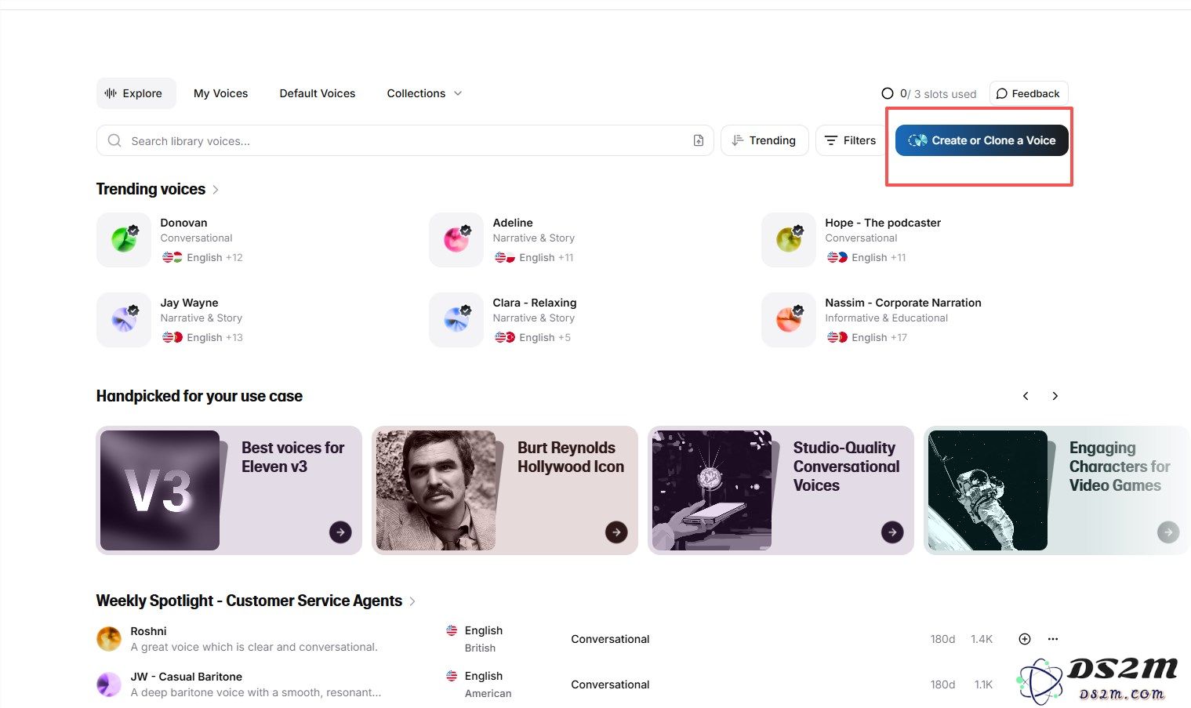Switch to the My Voices tab
The image size is (1191, 708).
tap(220, 93)
